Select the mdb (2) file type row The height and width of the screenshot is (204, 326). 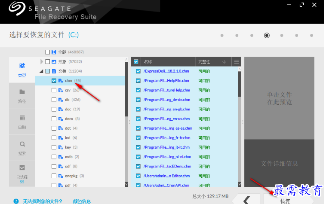tap(80, 157)
